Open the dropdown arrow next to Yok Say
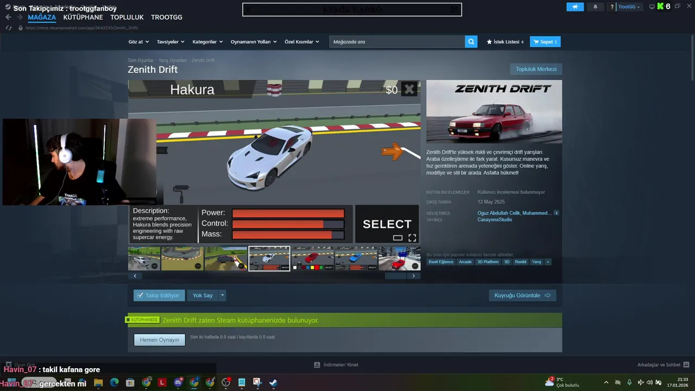This screenshot has height=391, width=695. pos(222,295)
